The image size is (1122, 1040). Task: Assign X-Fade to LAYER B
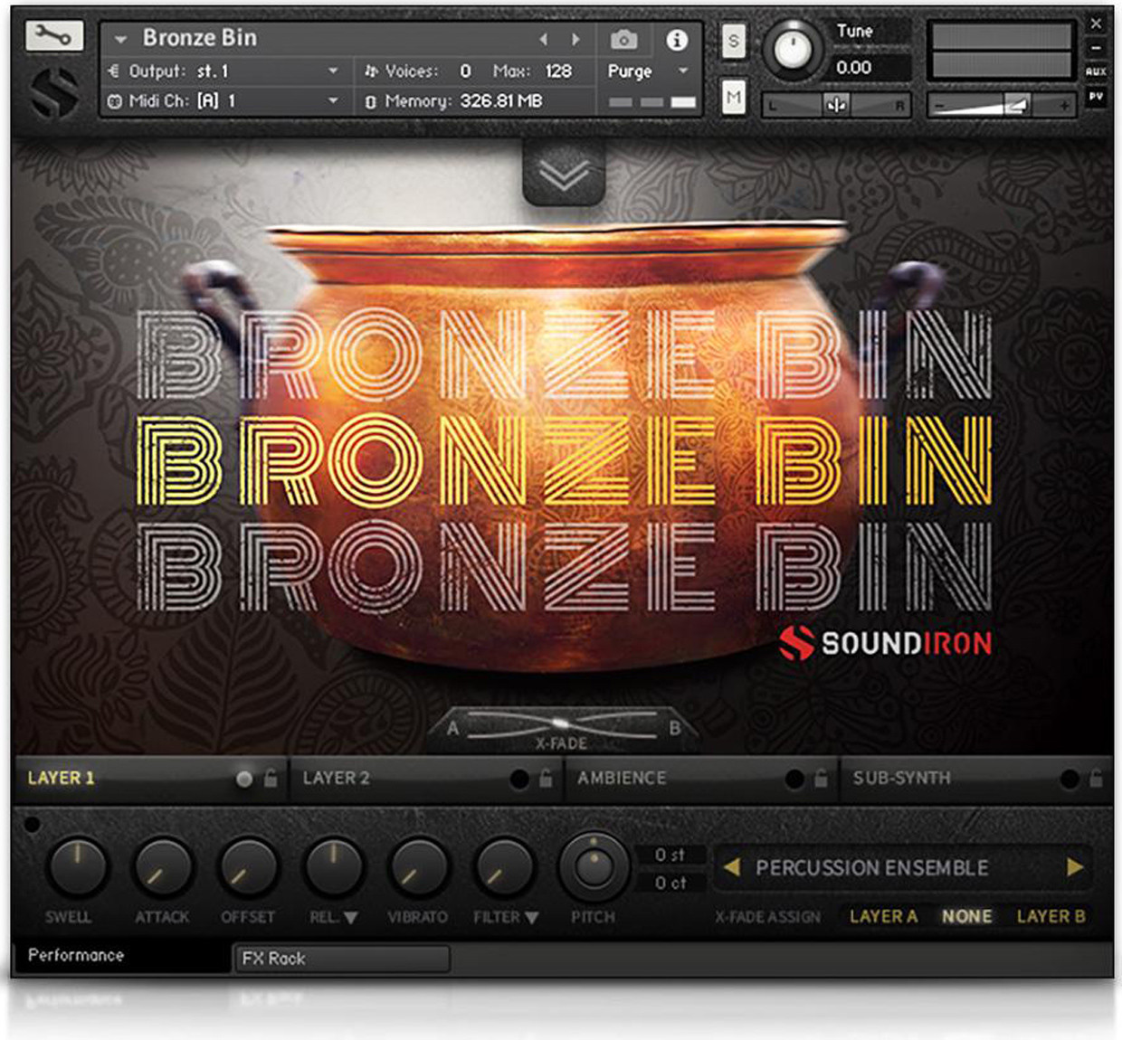tap(1051, 917)
